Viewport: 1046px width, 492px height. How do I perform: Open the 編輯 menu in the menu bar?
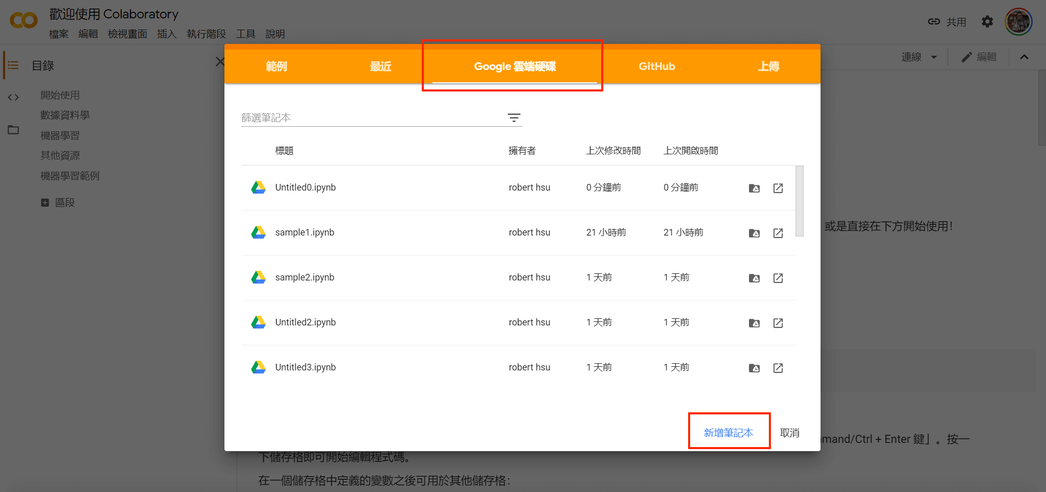88,34
